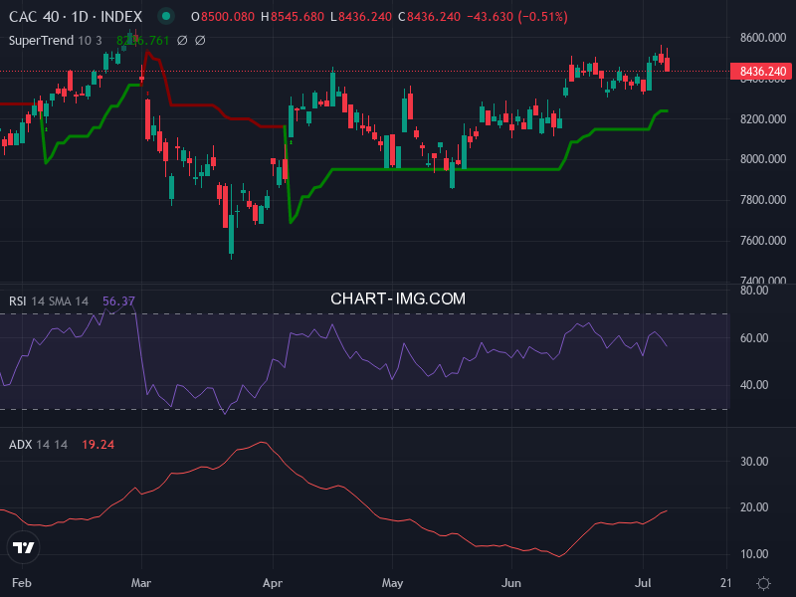Click the 8600.000 price axis label
Image resolution: width=796 pixels, height=597 pixels.
pos(763,38)
